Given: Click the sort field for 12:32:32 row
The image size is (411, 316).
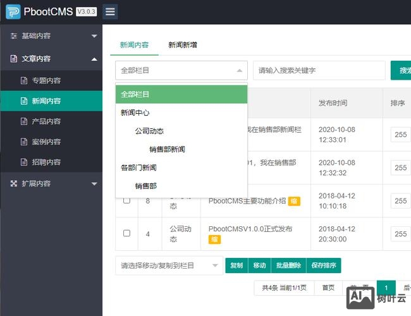Looking at the screenshot, I should 400,167.
